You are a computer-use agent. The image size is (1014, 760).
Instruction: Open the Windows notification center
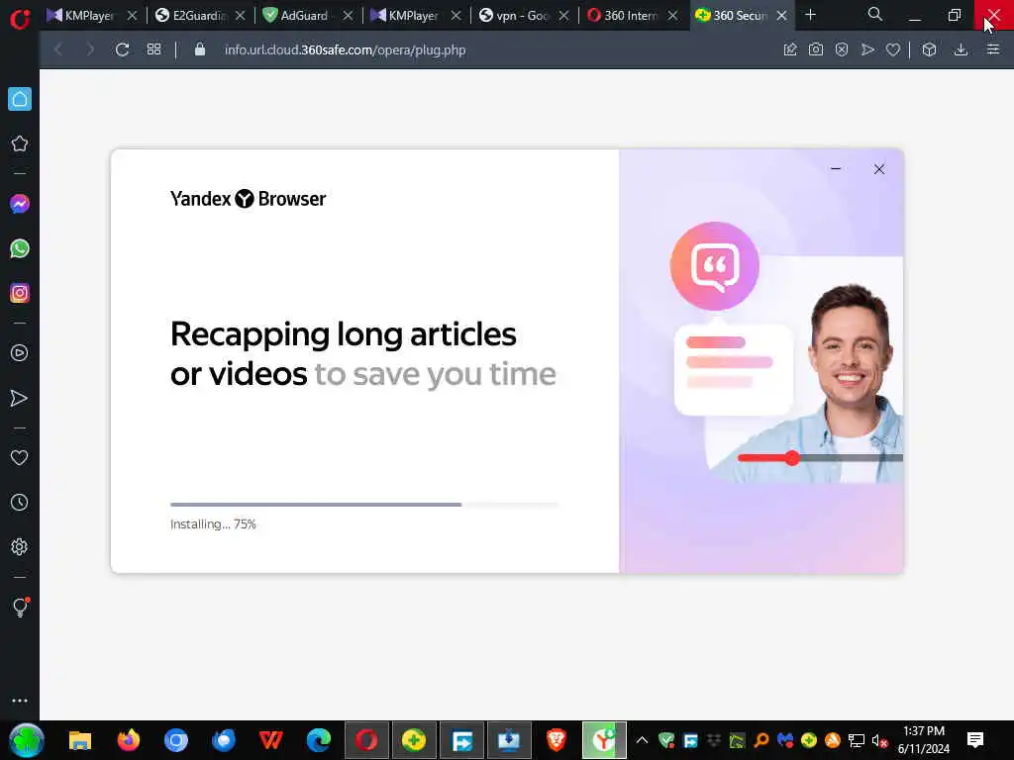975,740
